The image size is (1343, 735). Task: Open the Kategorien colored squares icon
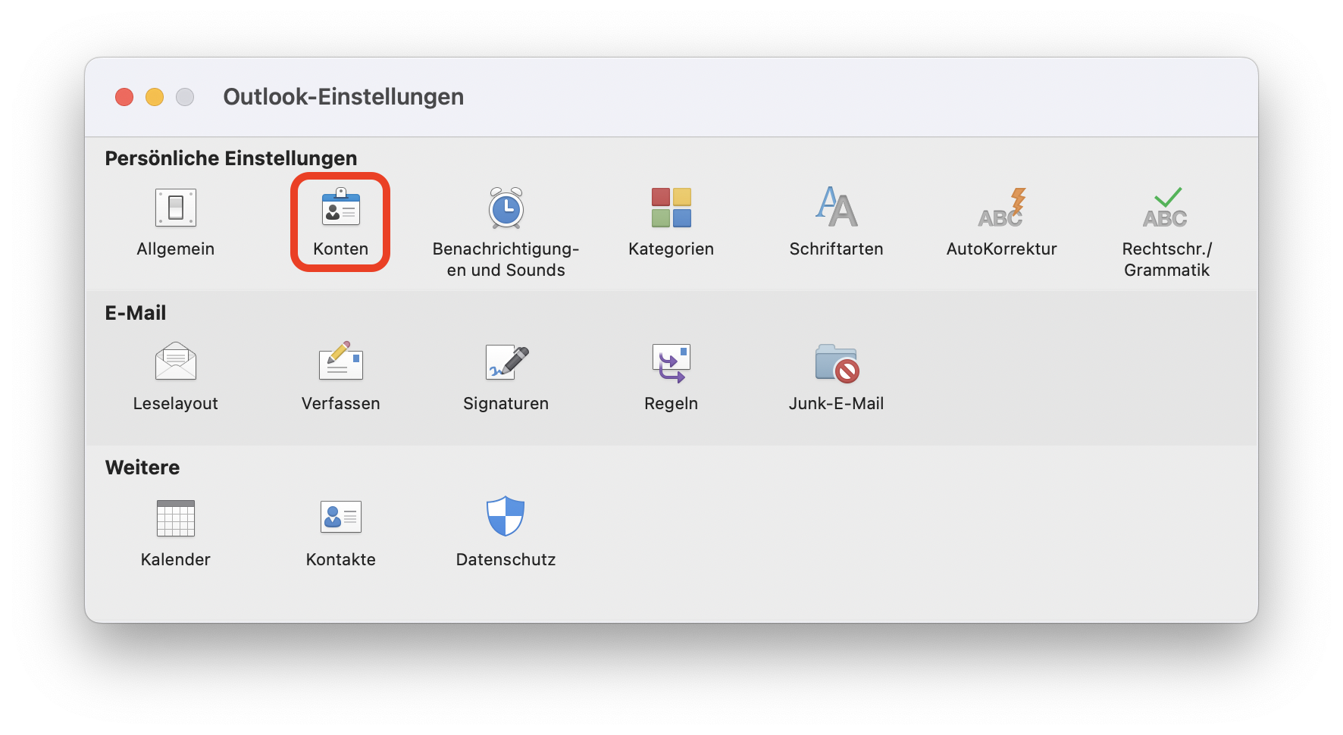(x=671, y=208)
